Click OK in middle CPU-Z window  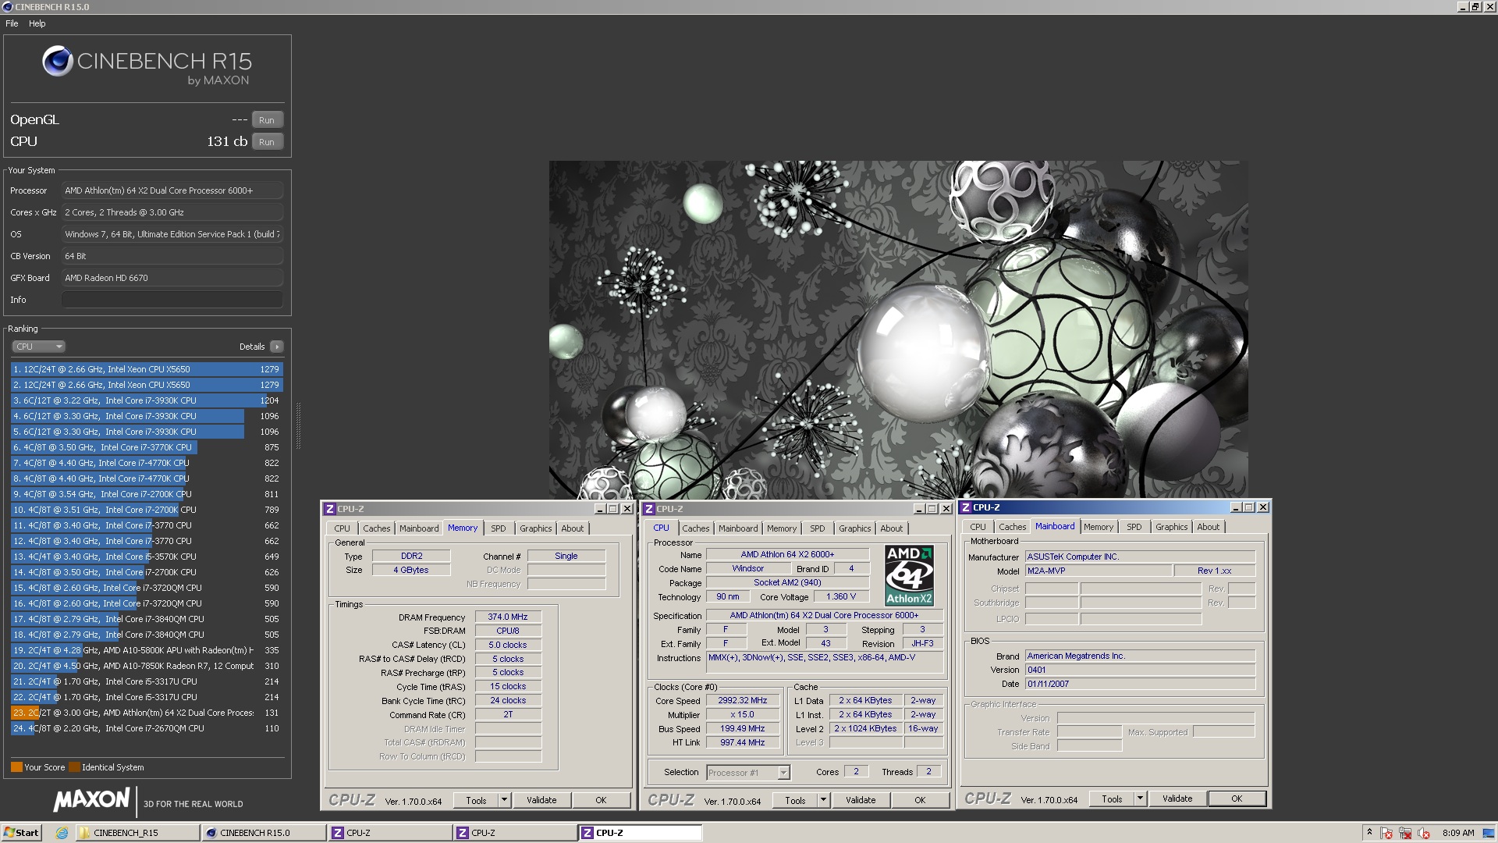coord(920,800)
